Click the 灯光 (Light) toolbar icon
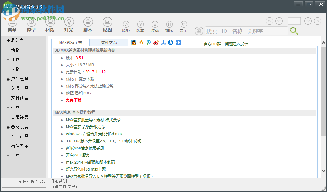 pos(69,25)
